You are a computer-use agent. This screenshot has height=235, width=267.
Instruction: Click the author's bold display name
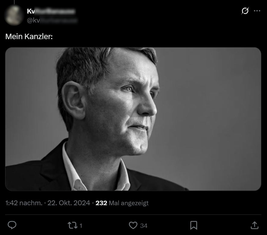click(51, 11)
